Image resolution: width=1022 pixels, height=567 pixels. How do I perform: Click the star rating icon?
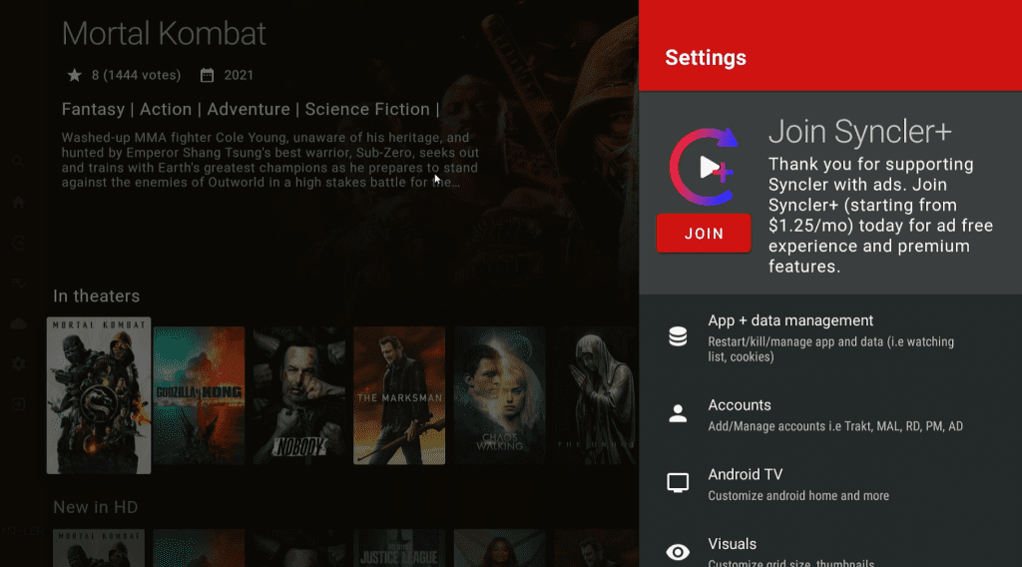pyautogui.click(x=74, y=76)
